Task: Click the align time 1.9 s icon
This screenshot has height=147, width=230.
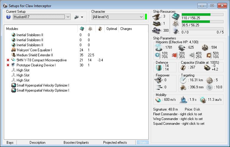Action: (x=183, y=100)
